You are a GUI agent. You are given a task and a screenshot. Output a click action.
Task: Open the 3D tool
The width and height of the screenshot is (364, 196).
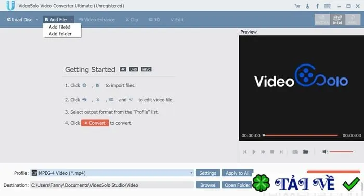(x=154, y=20)
